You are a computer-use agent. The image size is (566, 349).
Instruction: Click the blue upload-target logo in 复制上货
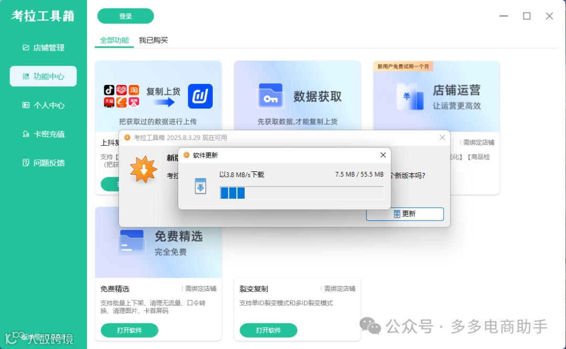click(x=200, y=96)
